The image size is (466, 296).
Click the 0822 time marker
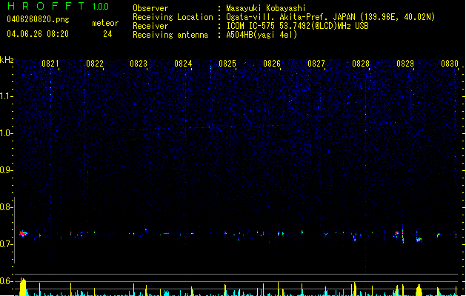pyautogui.click(x=95, y=64)
